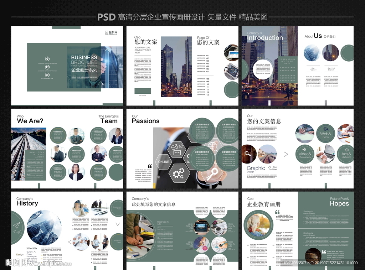Click the 此处填写您的文案信息 heading
Image resolution: width=365 pixels, height=270 pixels.
(153, 204)
